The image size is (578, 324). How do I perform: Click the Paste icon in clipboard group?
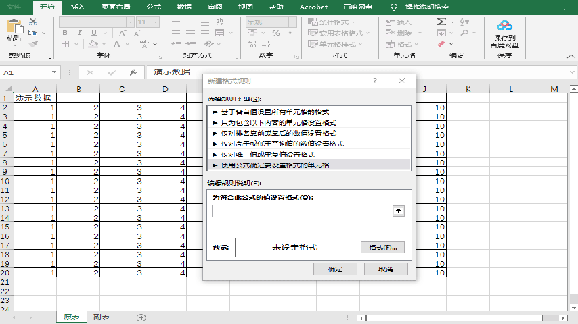[14, 26]
